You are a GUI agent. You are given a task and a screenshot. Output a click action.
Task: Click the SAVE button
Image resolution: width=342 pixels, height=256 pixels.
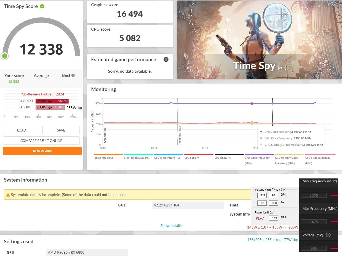click(x=61, y=130)
